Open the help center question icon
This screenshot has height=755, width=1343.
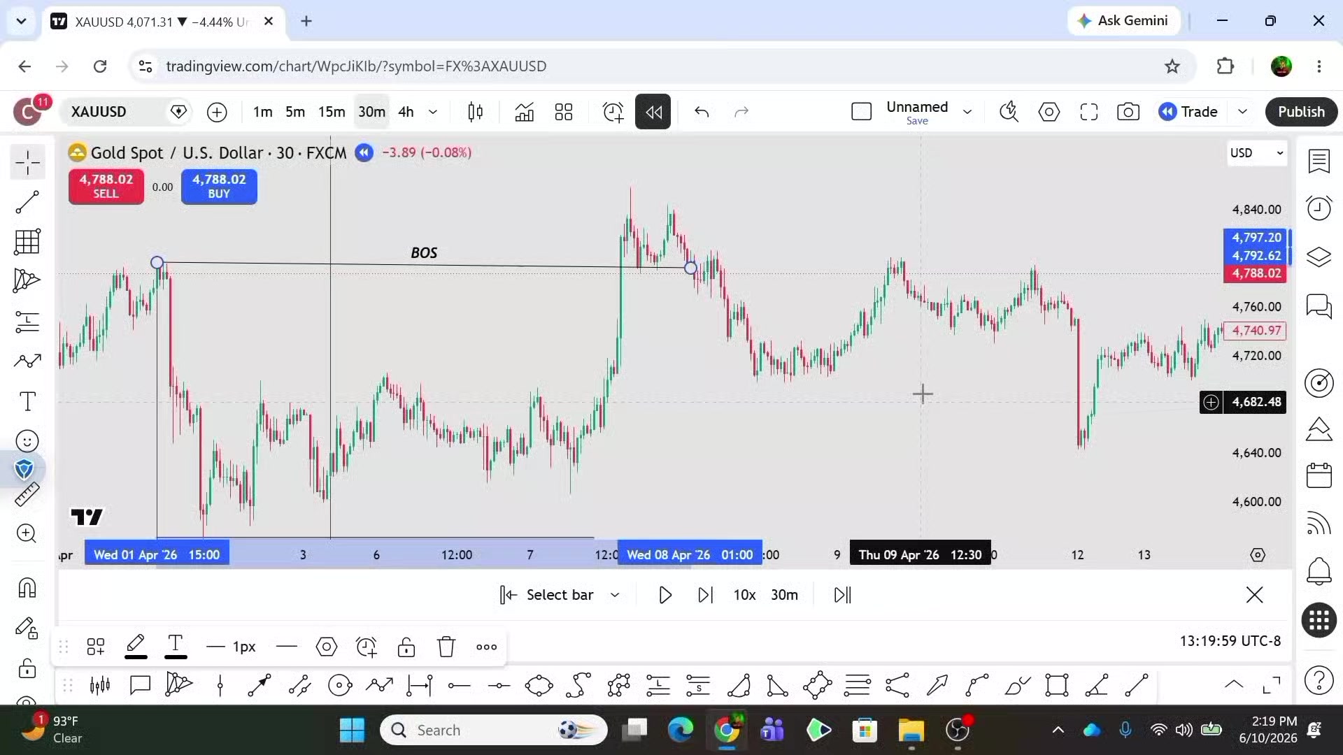click(1319, 679)
